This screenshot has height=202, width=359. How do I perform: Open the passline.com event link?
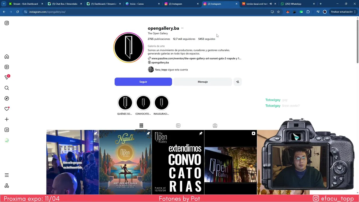click(194, 58)
